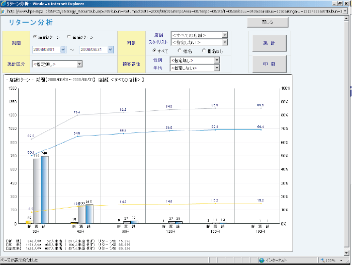Click the 閉じる close button
Image resolution: width=352 pixels, height=265 pixels.
[x=268, y=23]
